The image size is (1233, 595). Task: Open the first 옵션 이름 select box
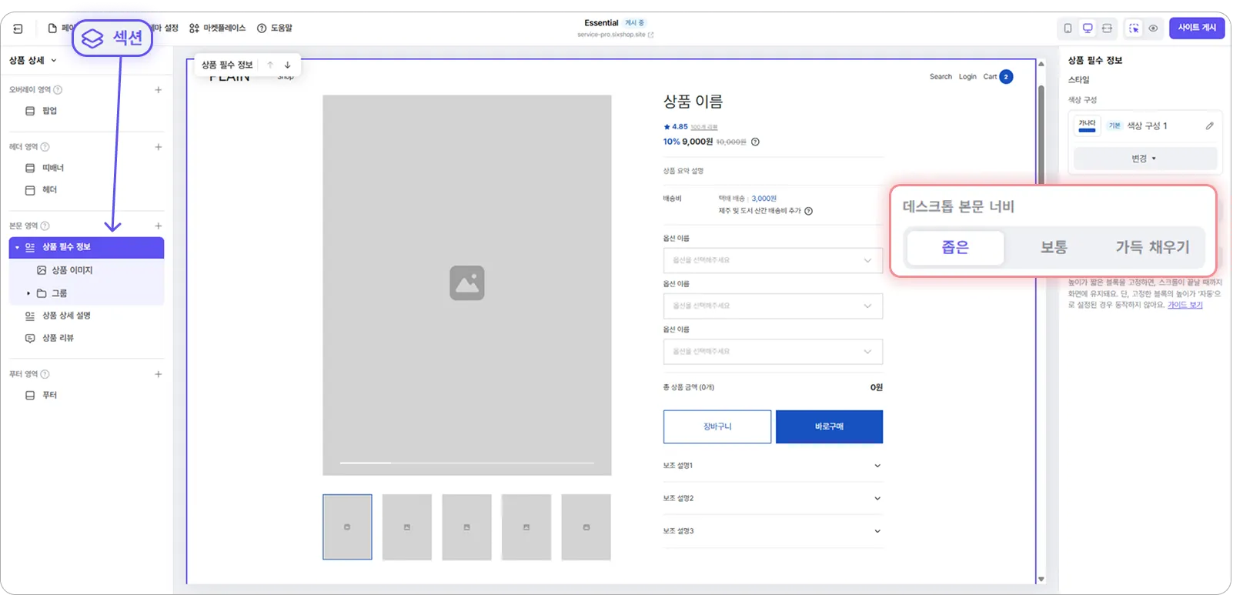773,261
